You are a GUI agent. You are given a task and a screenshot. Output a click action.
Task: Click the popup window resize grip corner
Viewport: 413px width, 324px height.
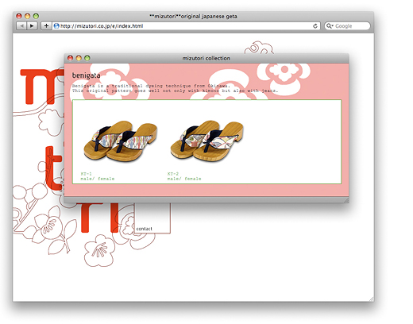click(x=345, y=200)
